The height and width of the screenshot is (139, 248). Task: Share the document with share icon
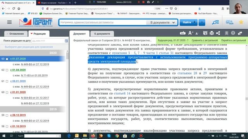[218, 33]
